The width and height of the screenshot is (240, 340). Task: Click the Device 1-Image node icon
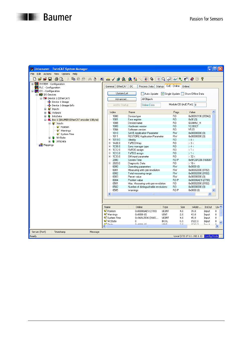49,102
